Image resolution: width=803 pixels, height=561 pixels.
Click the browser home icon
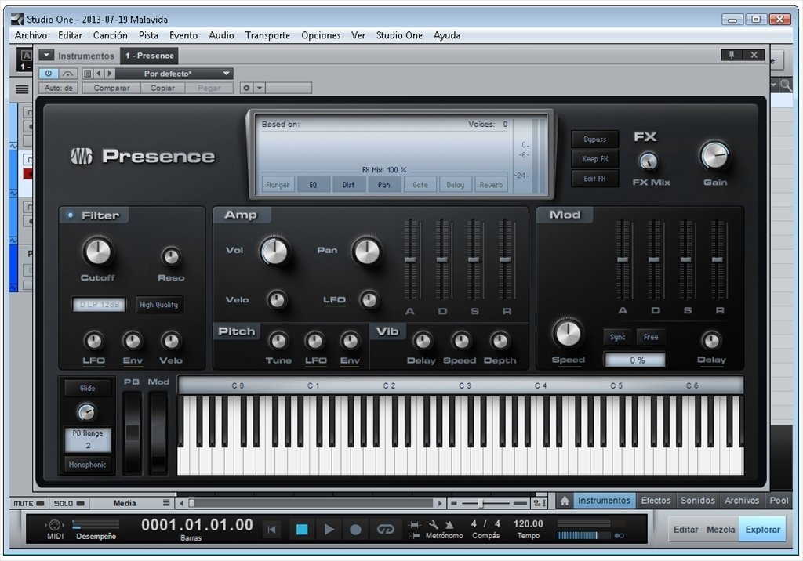(x=565, y=501)
